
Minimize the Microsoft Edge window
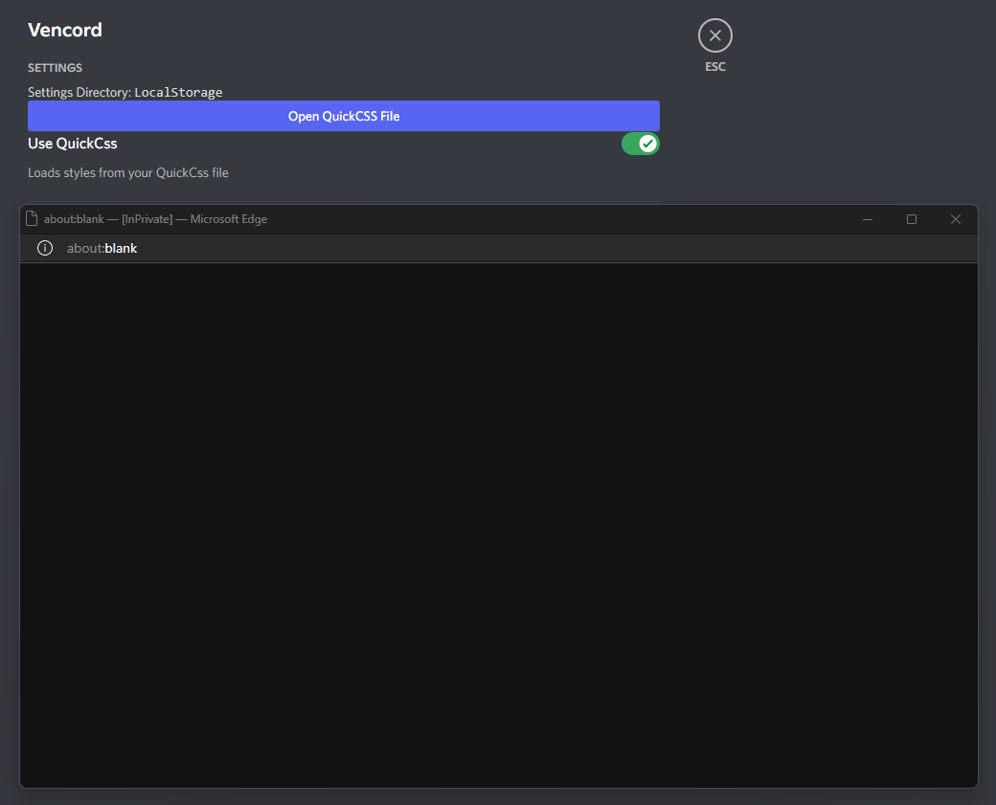(868, 219)
